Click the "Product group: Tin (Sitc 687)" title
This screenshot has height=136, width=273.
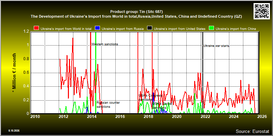click(136, 12)
